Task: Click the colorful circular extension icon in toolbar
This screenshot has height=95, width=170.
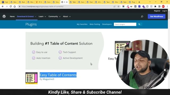Action: [123, 6]
